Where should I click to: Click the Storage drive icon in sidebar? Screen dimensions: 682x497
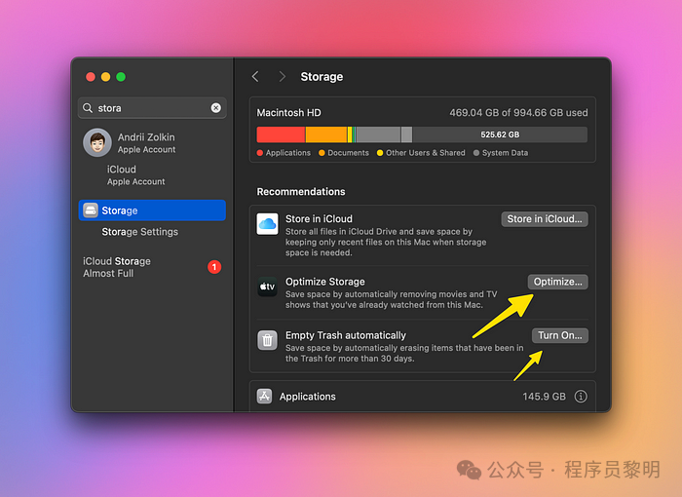91,210
